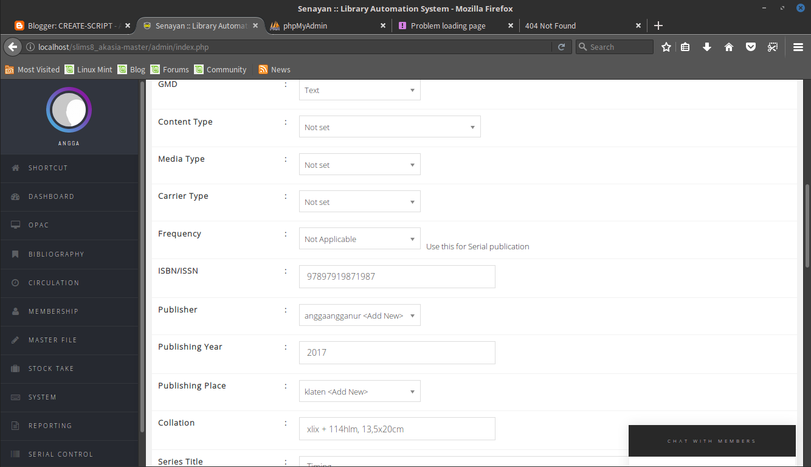Open the Frequency dropdown list
The image size is (811, 467).
coord(359,238)
